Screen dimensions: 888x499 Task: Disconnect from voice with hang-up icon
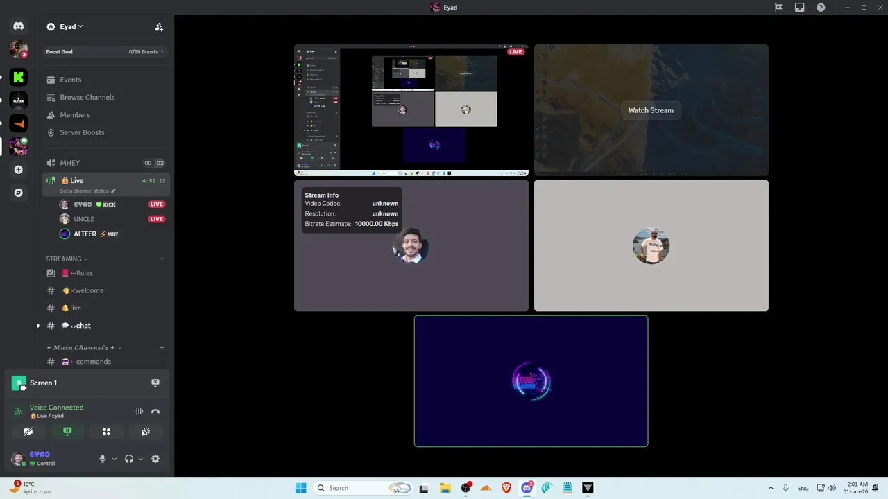155,411
